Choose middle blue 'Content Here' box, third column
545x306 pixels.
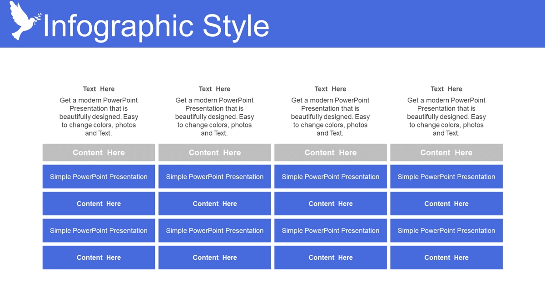331,204
